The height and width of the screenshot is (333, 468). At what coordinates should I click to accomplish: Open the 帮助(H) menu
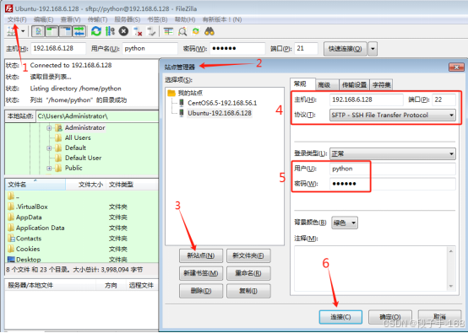coord(185,19)
